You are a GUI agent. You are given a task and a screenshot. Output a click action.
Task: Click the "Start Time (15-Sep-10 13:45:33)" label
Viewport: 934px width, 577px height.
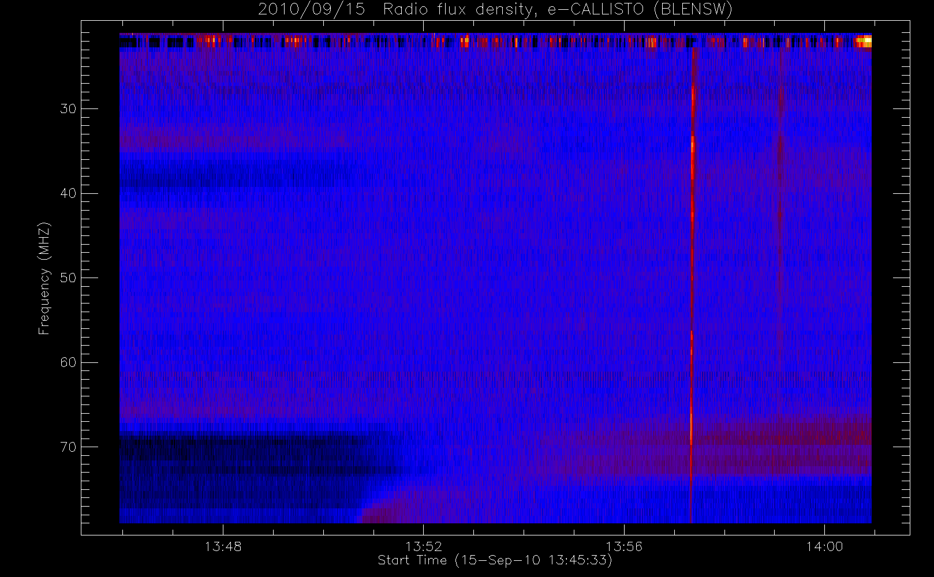click(495, 560)
